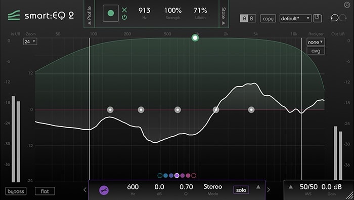Open the Analyzer none dropdown
Screen dimensions: 354x200
pos(316,42)
